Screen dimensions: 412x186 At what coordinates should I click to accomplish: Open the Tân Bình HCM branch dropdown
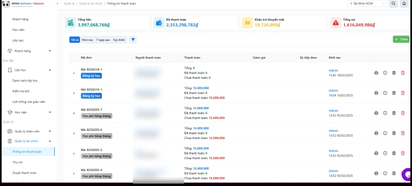(367, 4)
